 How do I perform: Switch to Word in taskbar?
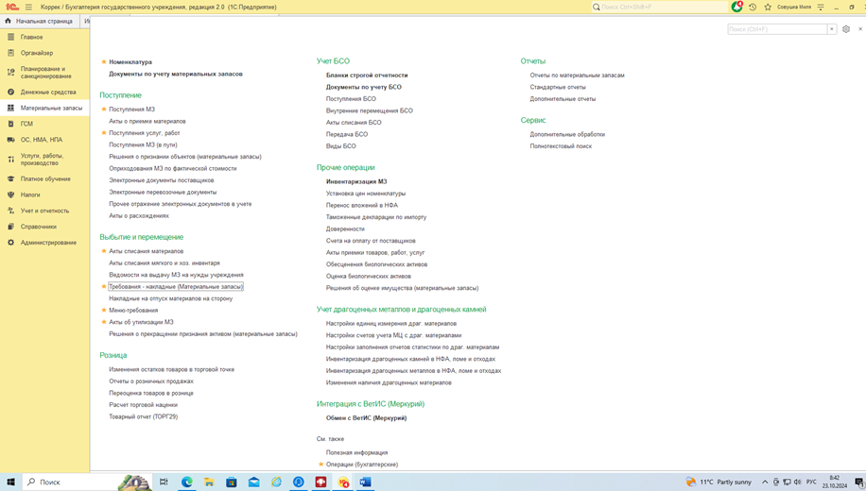pos(365,483)
